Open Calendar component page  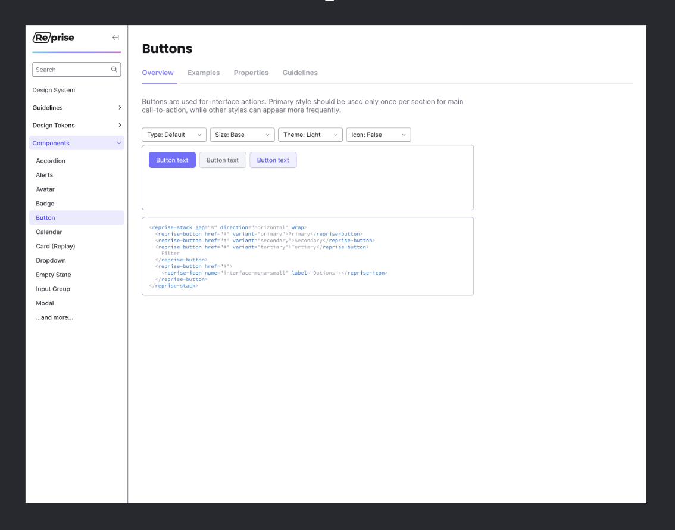pos(49,232)
